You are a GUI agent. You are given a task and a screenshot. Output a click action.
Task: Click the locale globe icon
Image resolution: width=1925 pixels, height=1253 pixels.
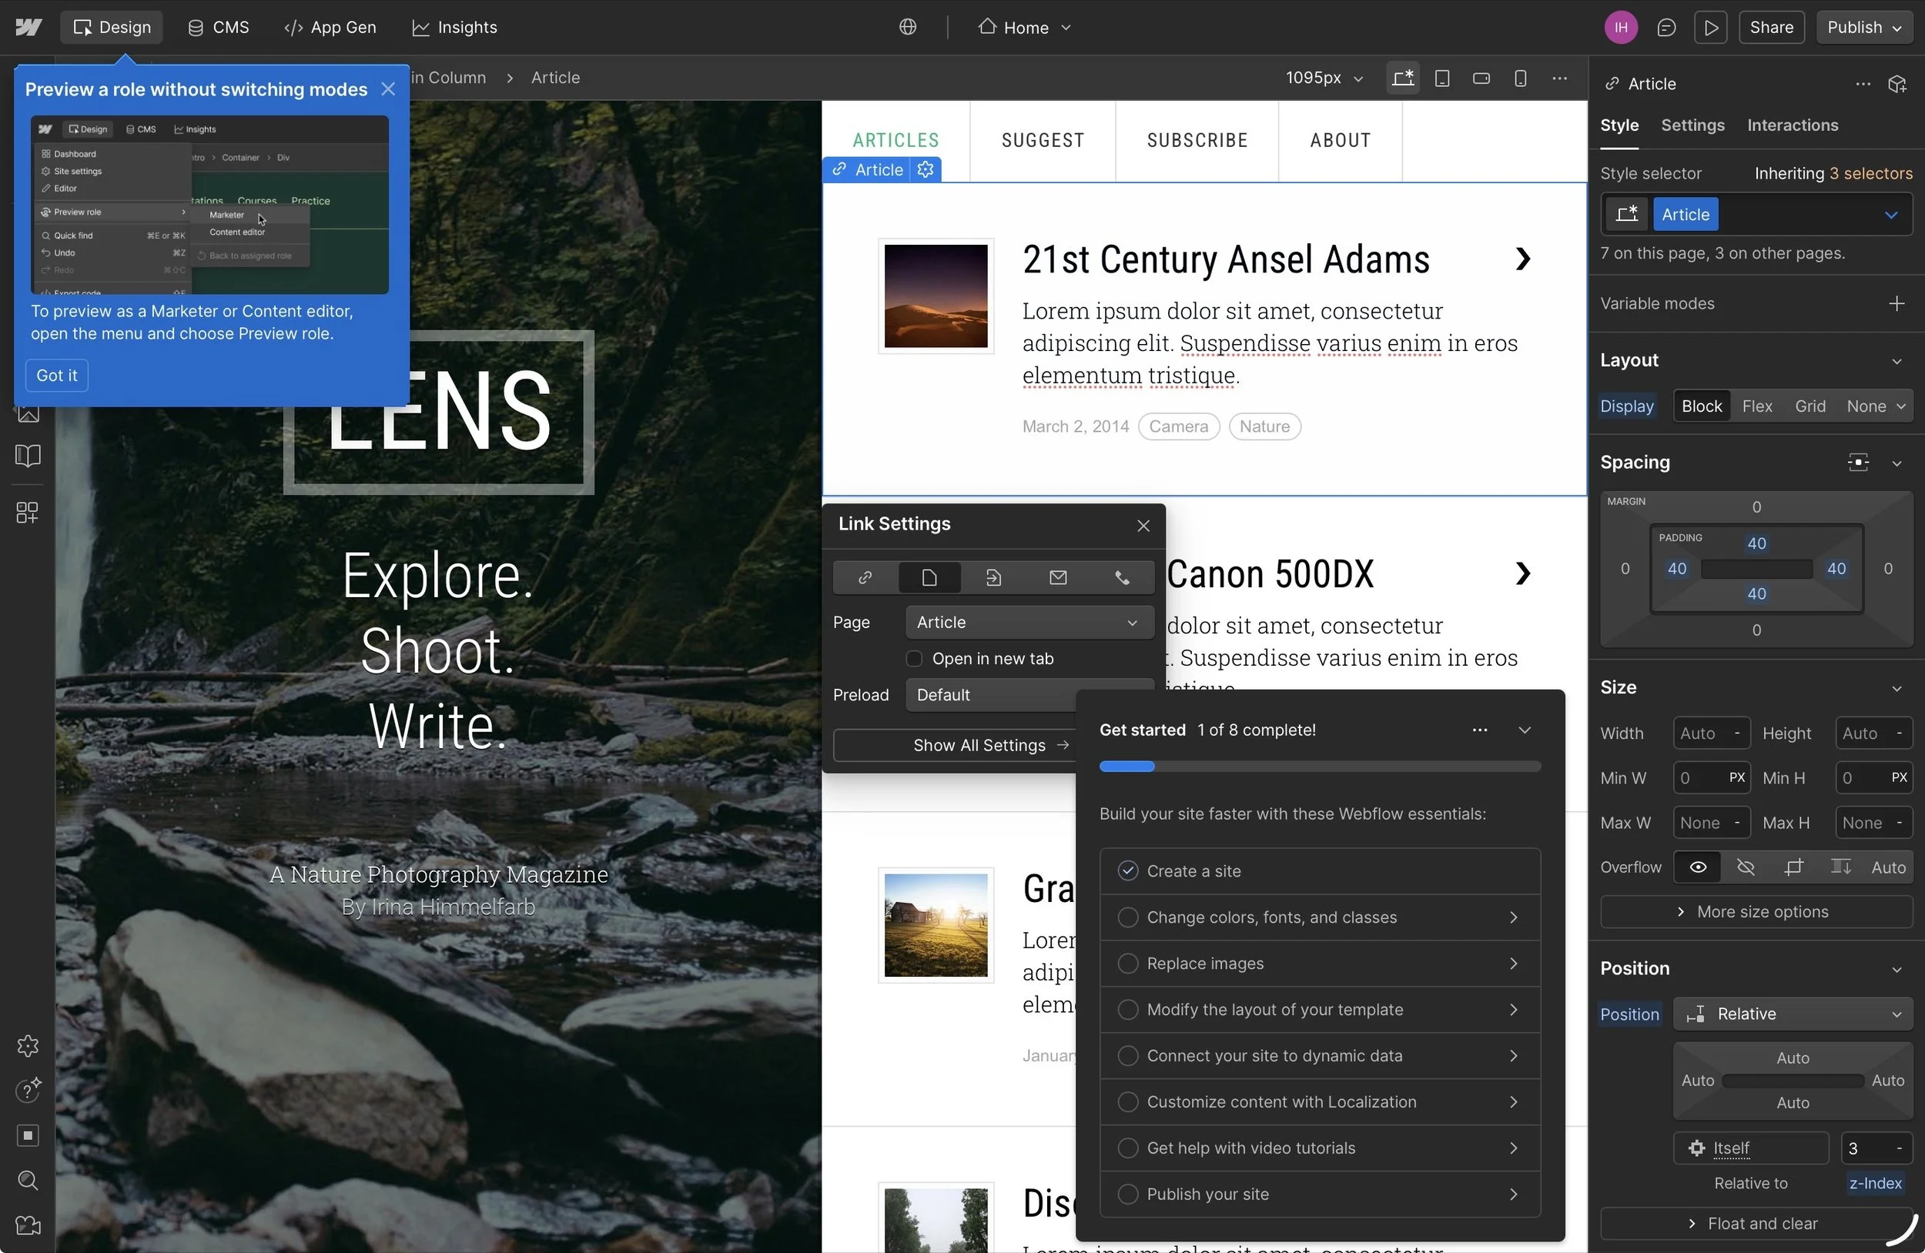[x=908, y=28]
